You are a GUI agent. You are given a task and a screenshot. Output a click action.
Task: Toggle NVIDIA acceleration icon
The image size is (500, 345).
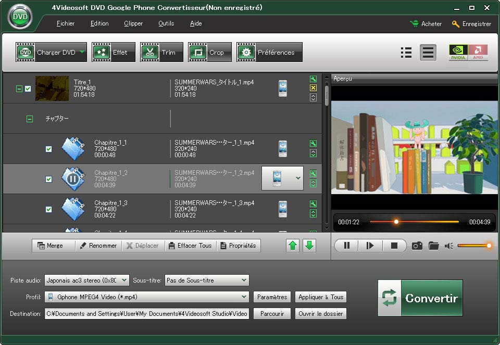click(x=458, y=53)
